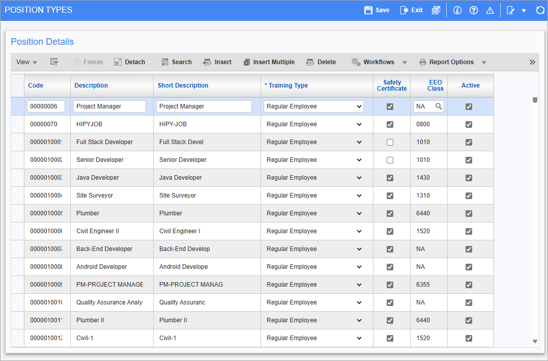Image resolution: width=548 pixels, height=361 pixels.
Task: Select PM-PROJECT MANAGE description cell
Action: coord(112,285)
